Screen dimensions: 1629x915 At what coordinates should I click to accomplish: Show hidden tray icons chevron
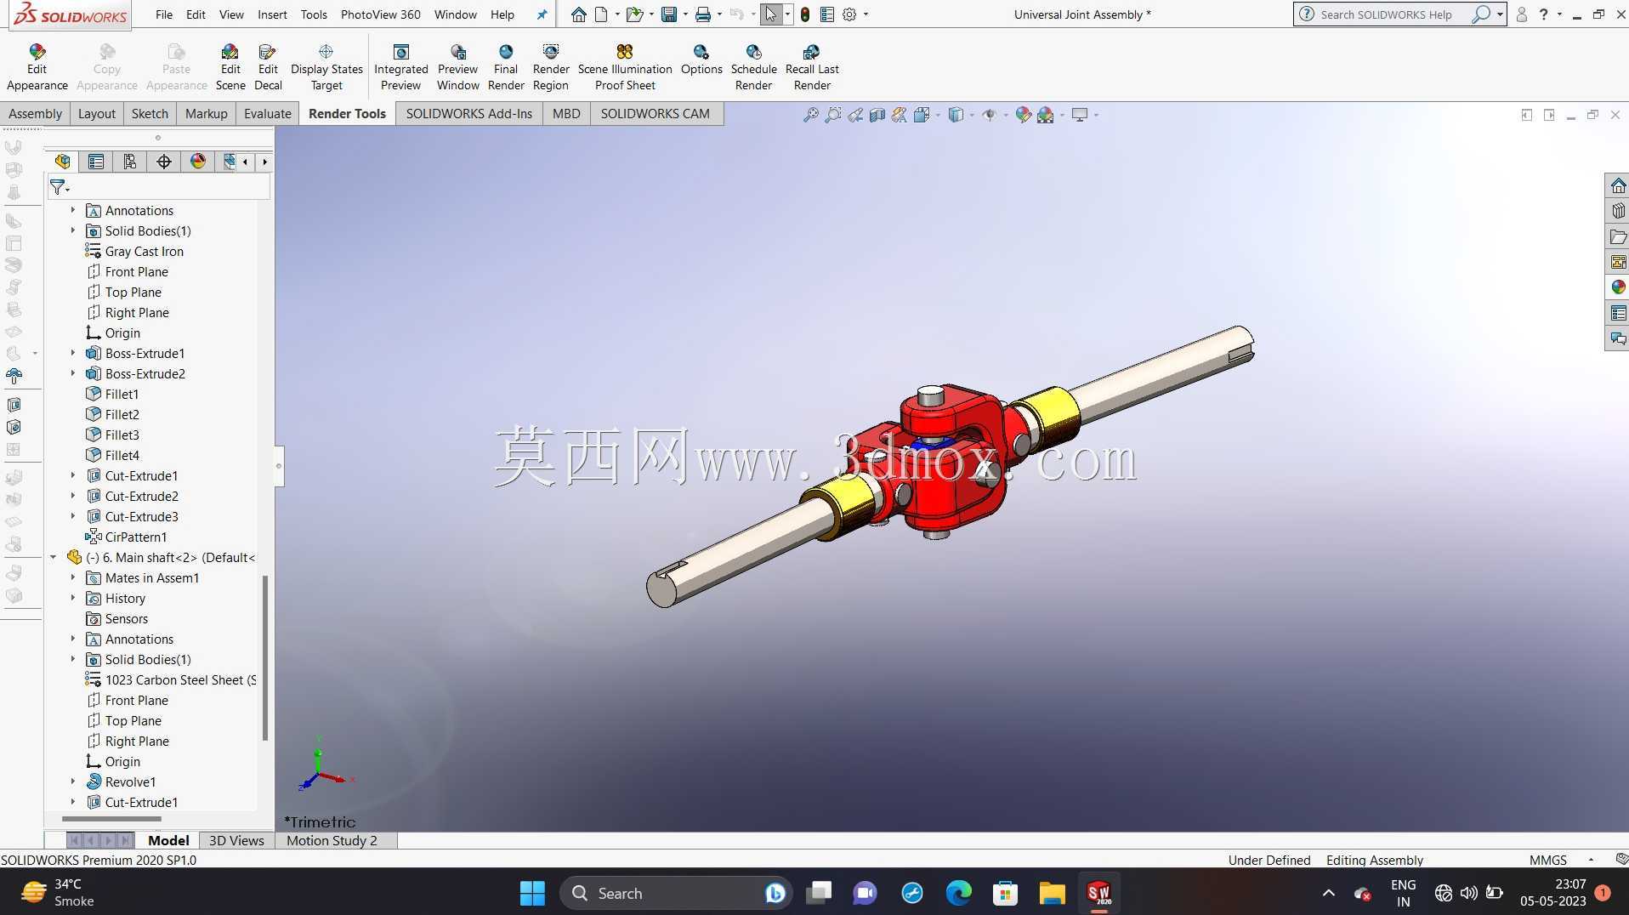1328,893
